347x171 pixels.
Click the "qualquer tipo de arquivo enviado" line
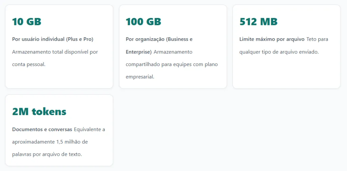pos(279,52)
